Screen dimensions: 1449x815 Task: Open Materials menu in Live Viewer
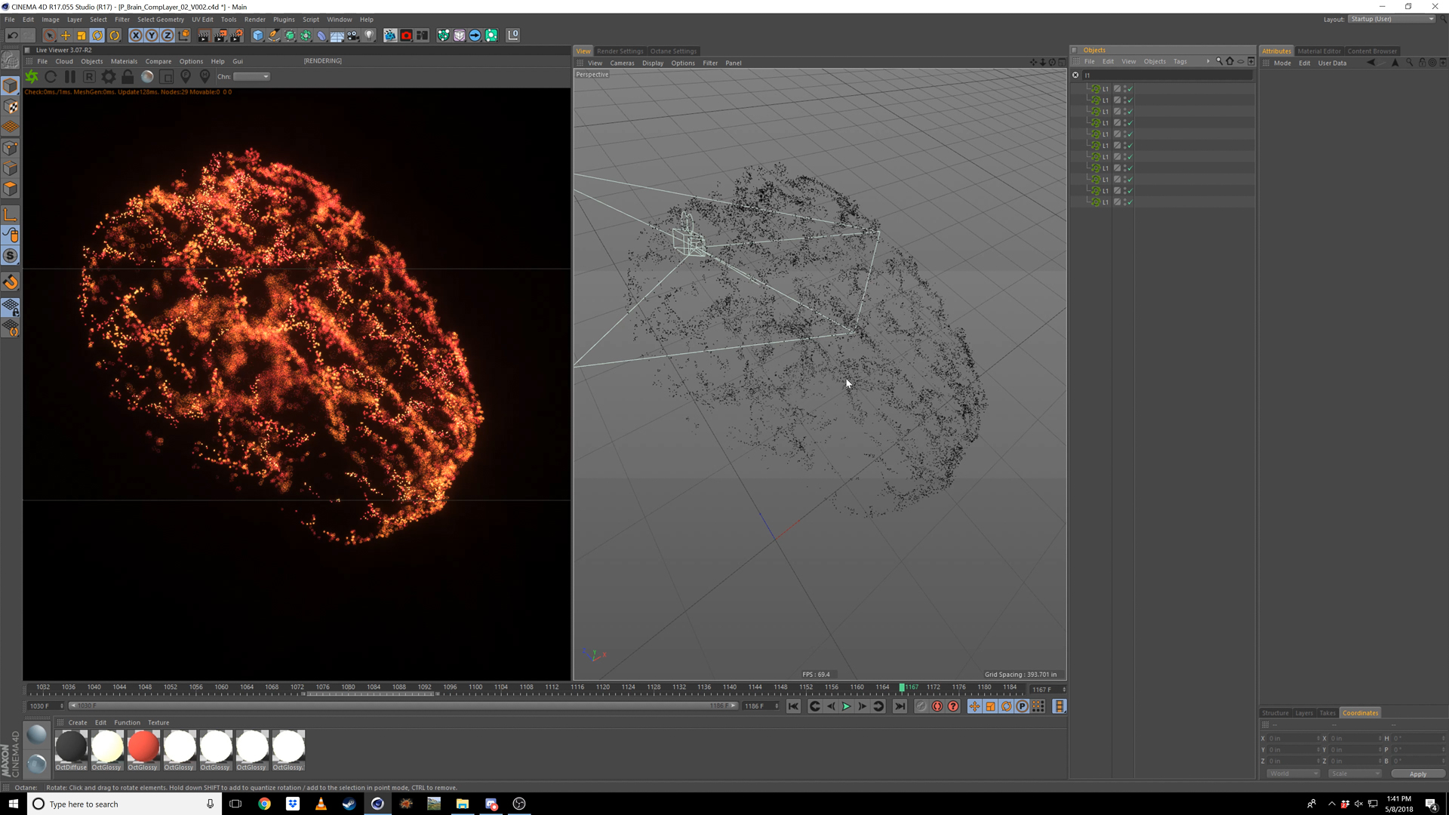point(124,62)
